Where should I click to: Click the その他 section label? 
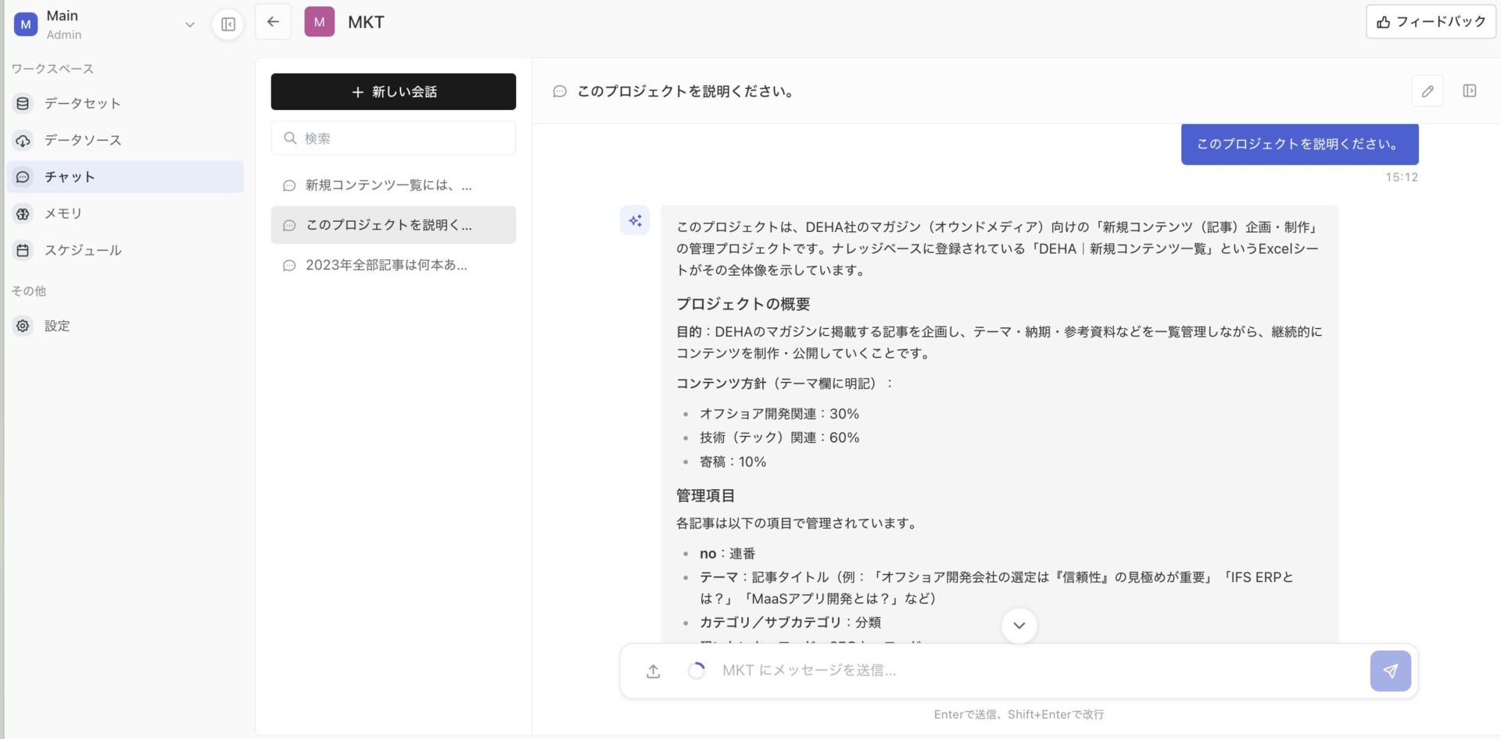(x=29, y=291)
